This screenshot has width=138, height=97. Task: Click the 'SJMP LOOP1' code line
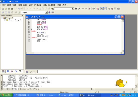(42, 39)
